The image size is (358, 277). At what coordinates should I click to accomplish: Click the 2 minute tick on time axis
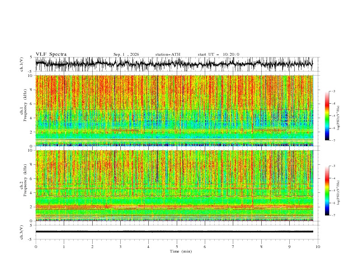pos(92,247)
